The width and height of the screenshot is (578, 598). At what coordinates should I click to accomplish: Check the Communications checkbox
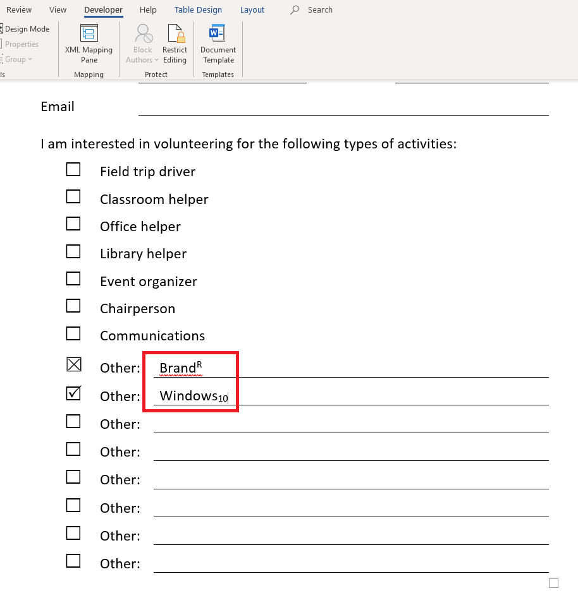[x=73, y=333]
